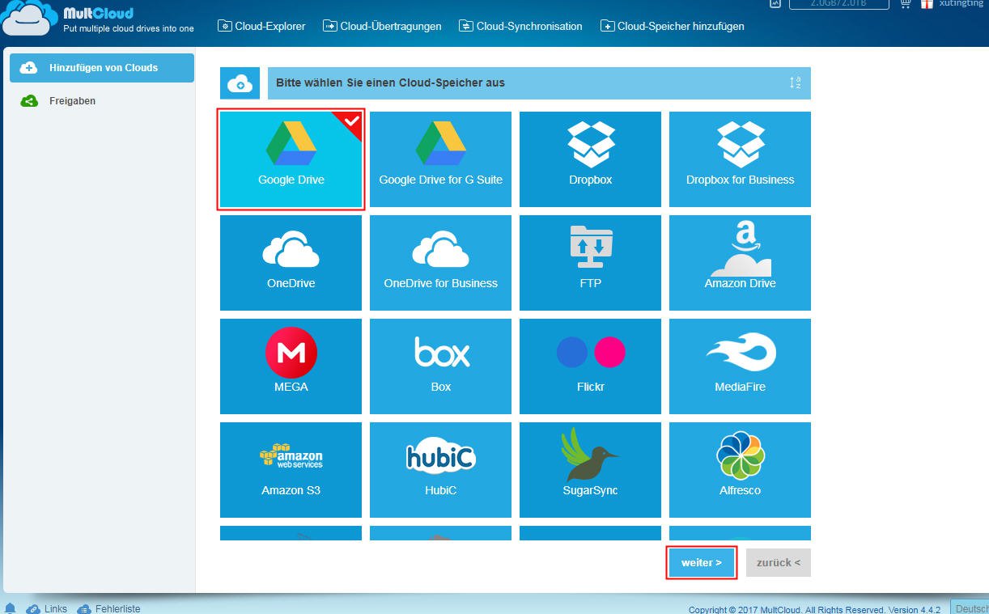Screen dimensions: 989x614
Task: Select the Google Drive cloud tile
Action: [291, 159]
